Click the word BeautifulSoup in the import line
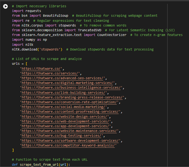The width and height of the screenshot is (189, 167). click(55, 15)
